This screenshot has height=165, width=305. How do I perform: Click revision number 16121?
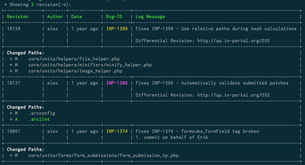pos(14,83)
